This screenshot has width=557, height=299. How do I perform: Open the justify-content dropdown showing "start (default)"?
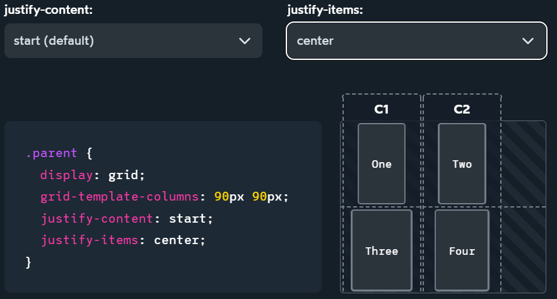[132, 41]
